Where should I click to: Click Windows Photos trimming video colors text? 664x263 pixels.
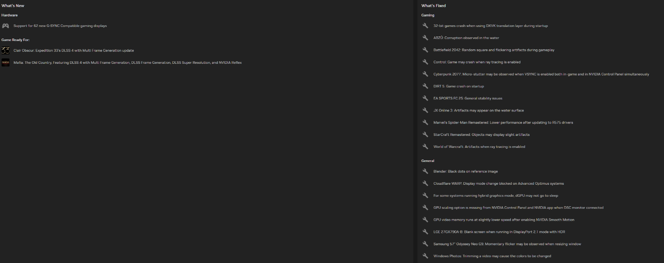pyautogui.click(x=492, y=256)
